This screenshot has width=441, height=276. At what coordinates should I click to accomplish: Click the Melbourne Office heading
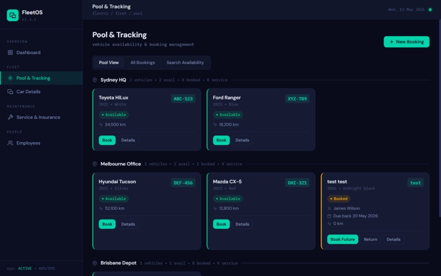(x=121, y=164)
